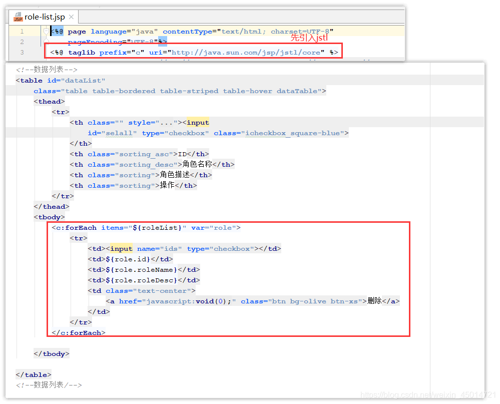
Task: Click the prefix="c" attribute
Action: coord(122,52)
